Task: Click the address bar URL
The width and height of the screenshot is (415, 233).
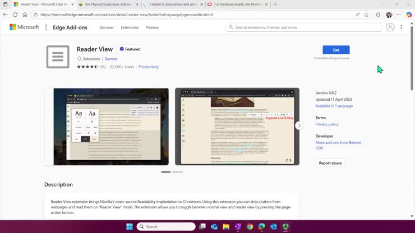Action: pyautogui.click(x=127, y=15)
